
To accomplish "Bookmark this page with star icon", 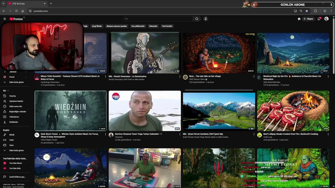I will pos(307,11).
